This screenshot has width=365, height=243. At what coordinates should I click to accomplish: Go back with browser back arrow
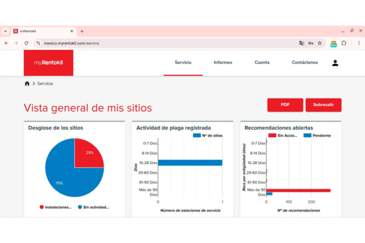pyautogui.click(x=7, y=43)
